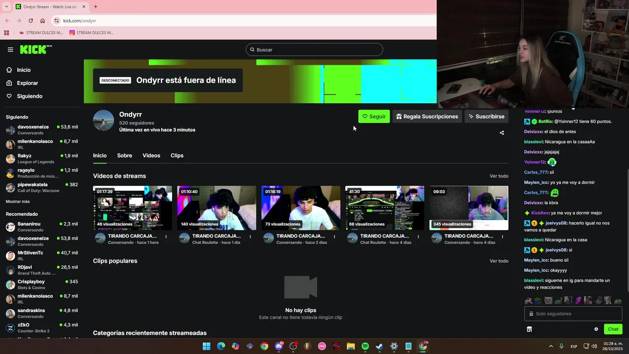This screenshot has height=354, width=629.
Task: Open the 41:30 stream video thumbnail
Action: [x=385, y=208]
